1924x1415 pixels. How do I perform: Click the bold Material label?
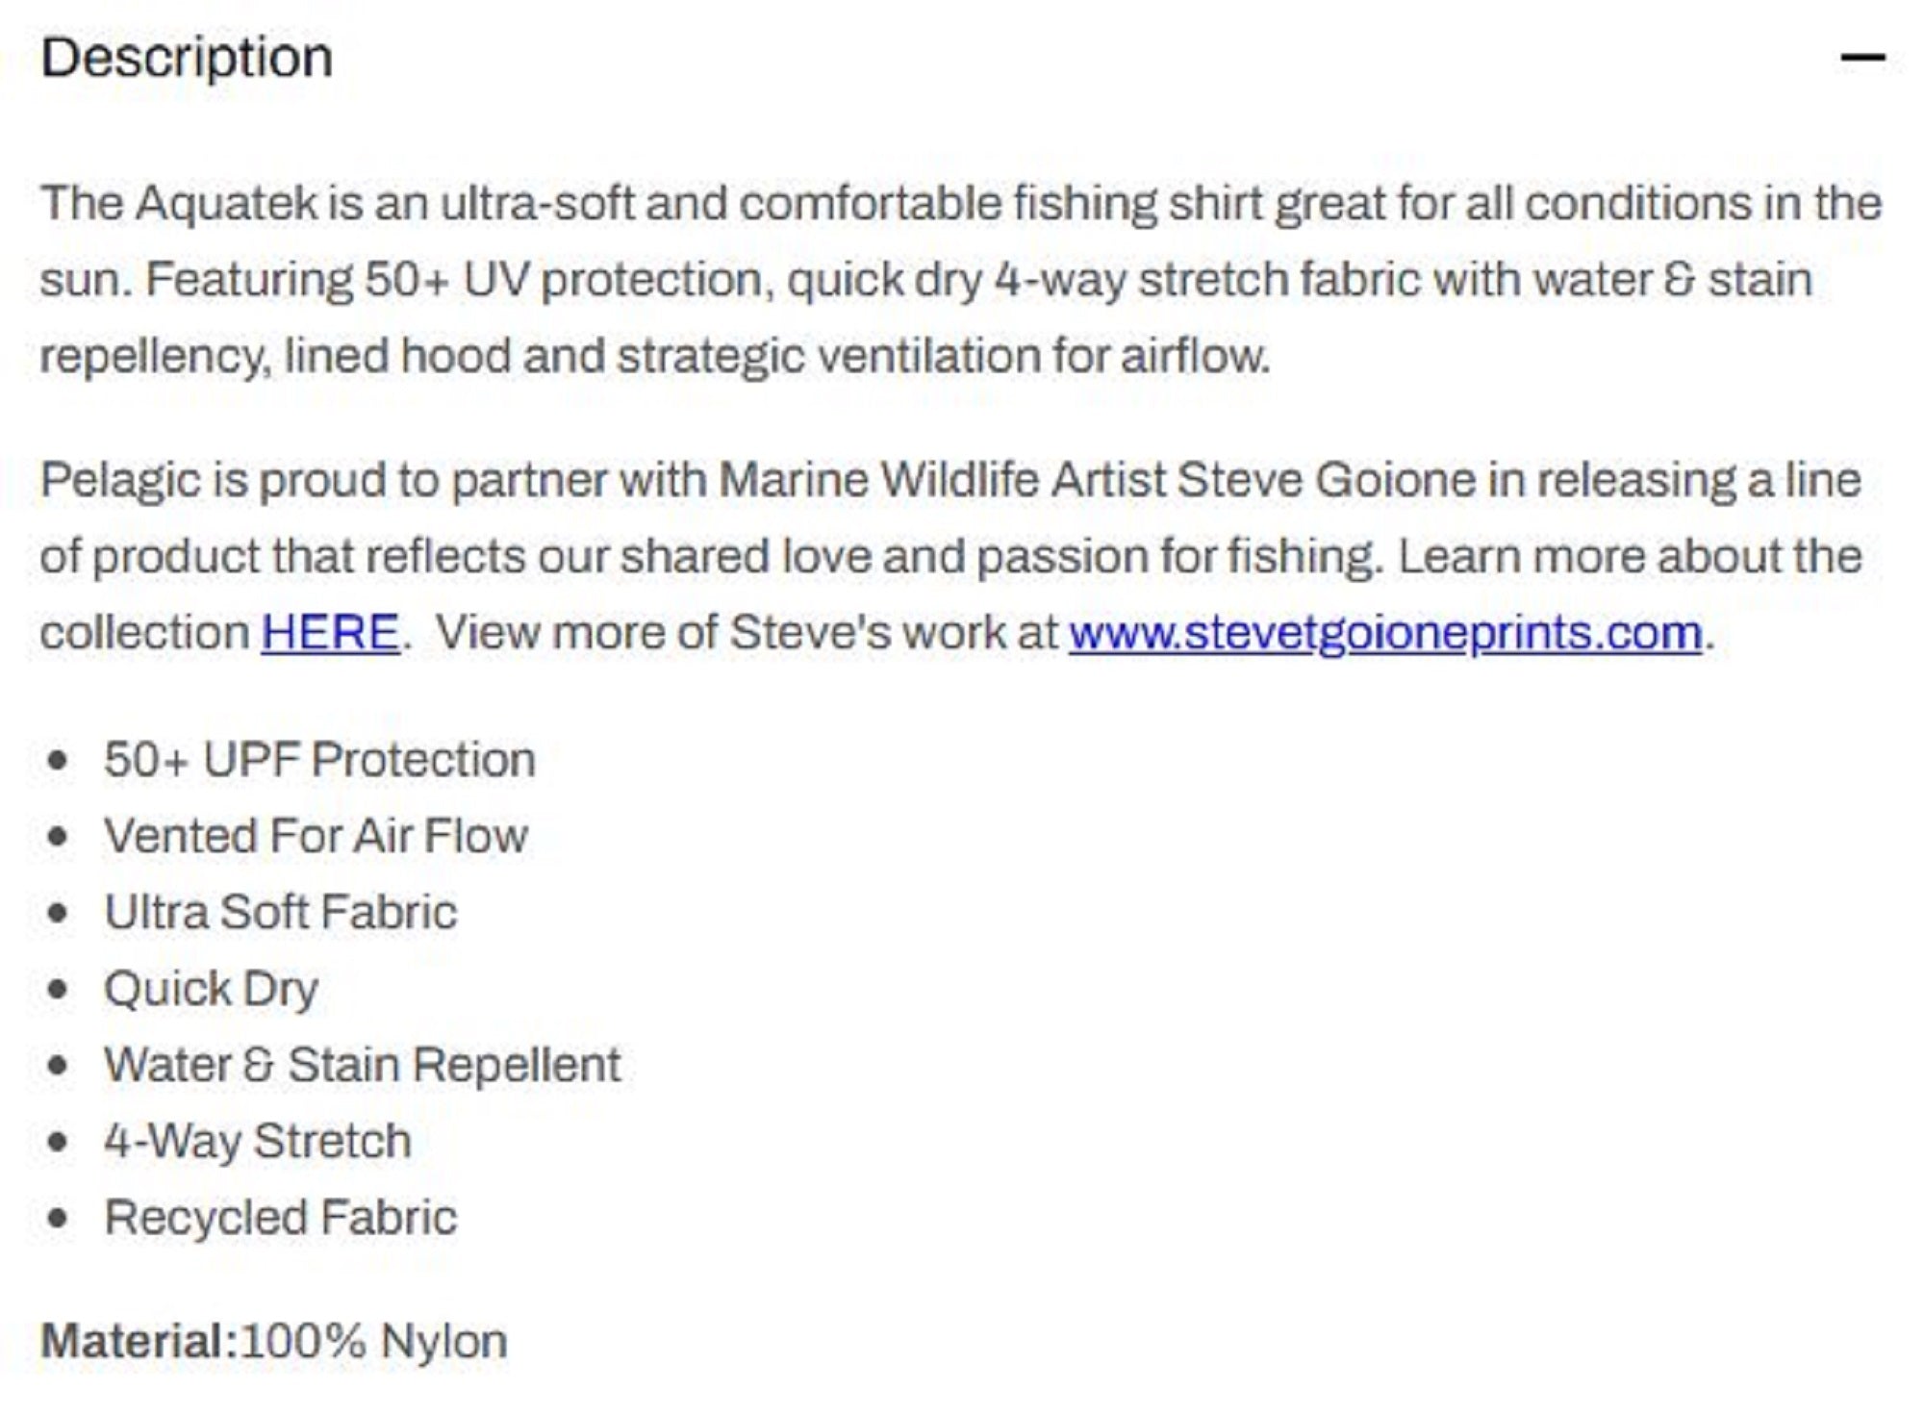coord(139,1341)
